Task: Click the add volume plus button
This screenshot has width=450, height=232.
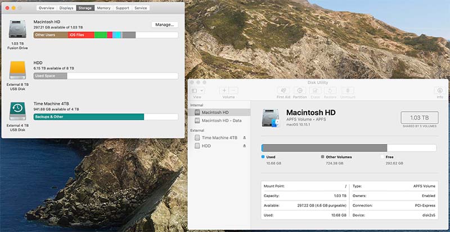Action: click(x=224, y=90)
